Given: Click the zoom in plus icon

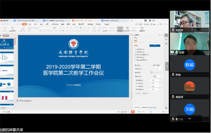Looking at the screenshot, I should (163, 112).
